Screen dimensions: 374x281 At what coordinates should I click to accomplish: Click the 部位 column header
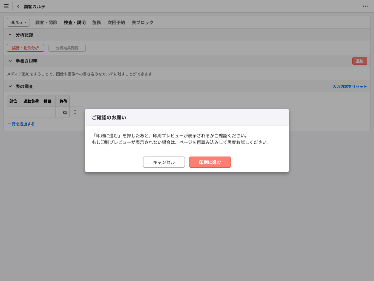click(14, 101)
